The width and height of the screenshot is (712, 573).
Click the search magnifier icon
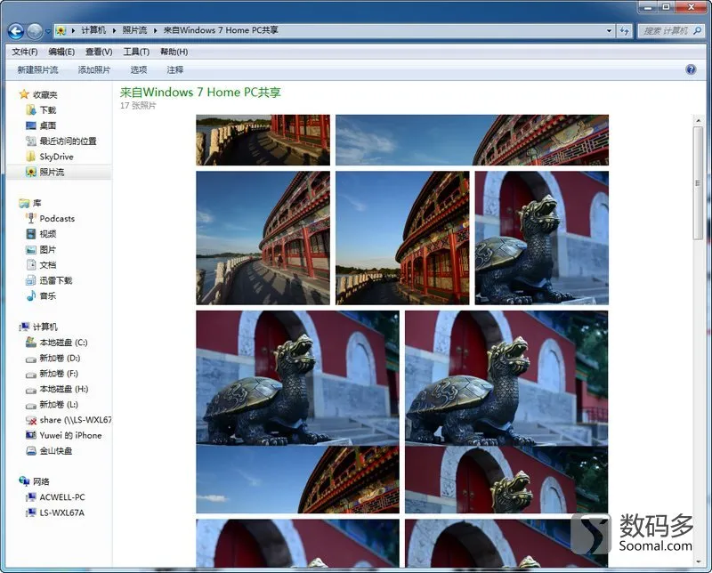tap(698, 31)
